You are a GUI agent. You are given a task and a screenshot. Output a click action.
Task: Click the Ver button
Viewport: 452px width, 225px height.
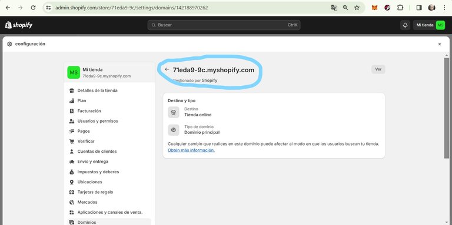378,69
